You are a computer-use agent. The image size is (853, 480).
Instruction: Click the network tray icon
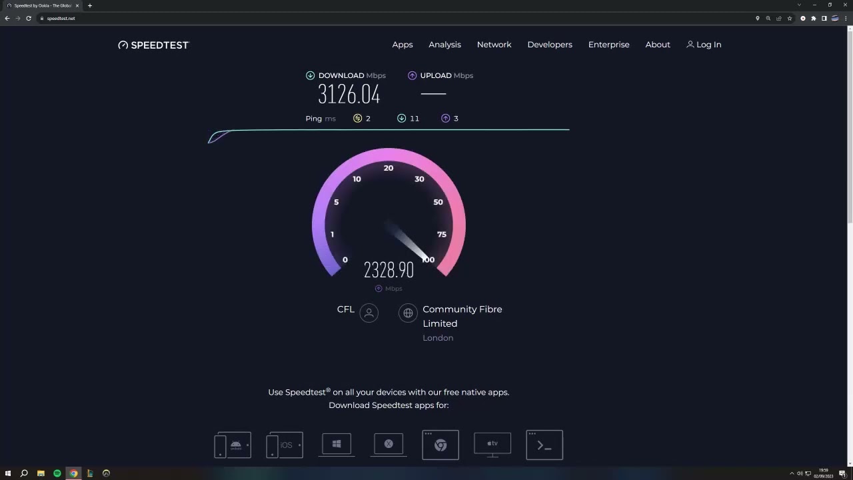coord(808,473)
